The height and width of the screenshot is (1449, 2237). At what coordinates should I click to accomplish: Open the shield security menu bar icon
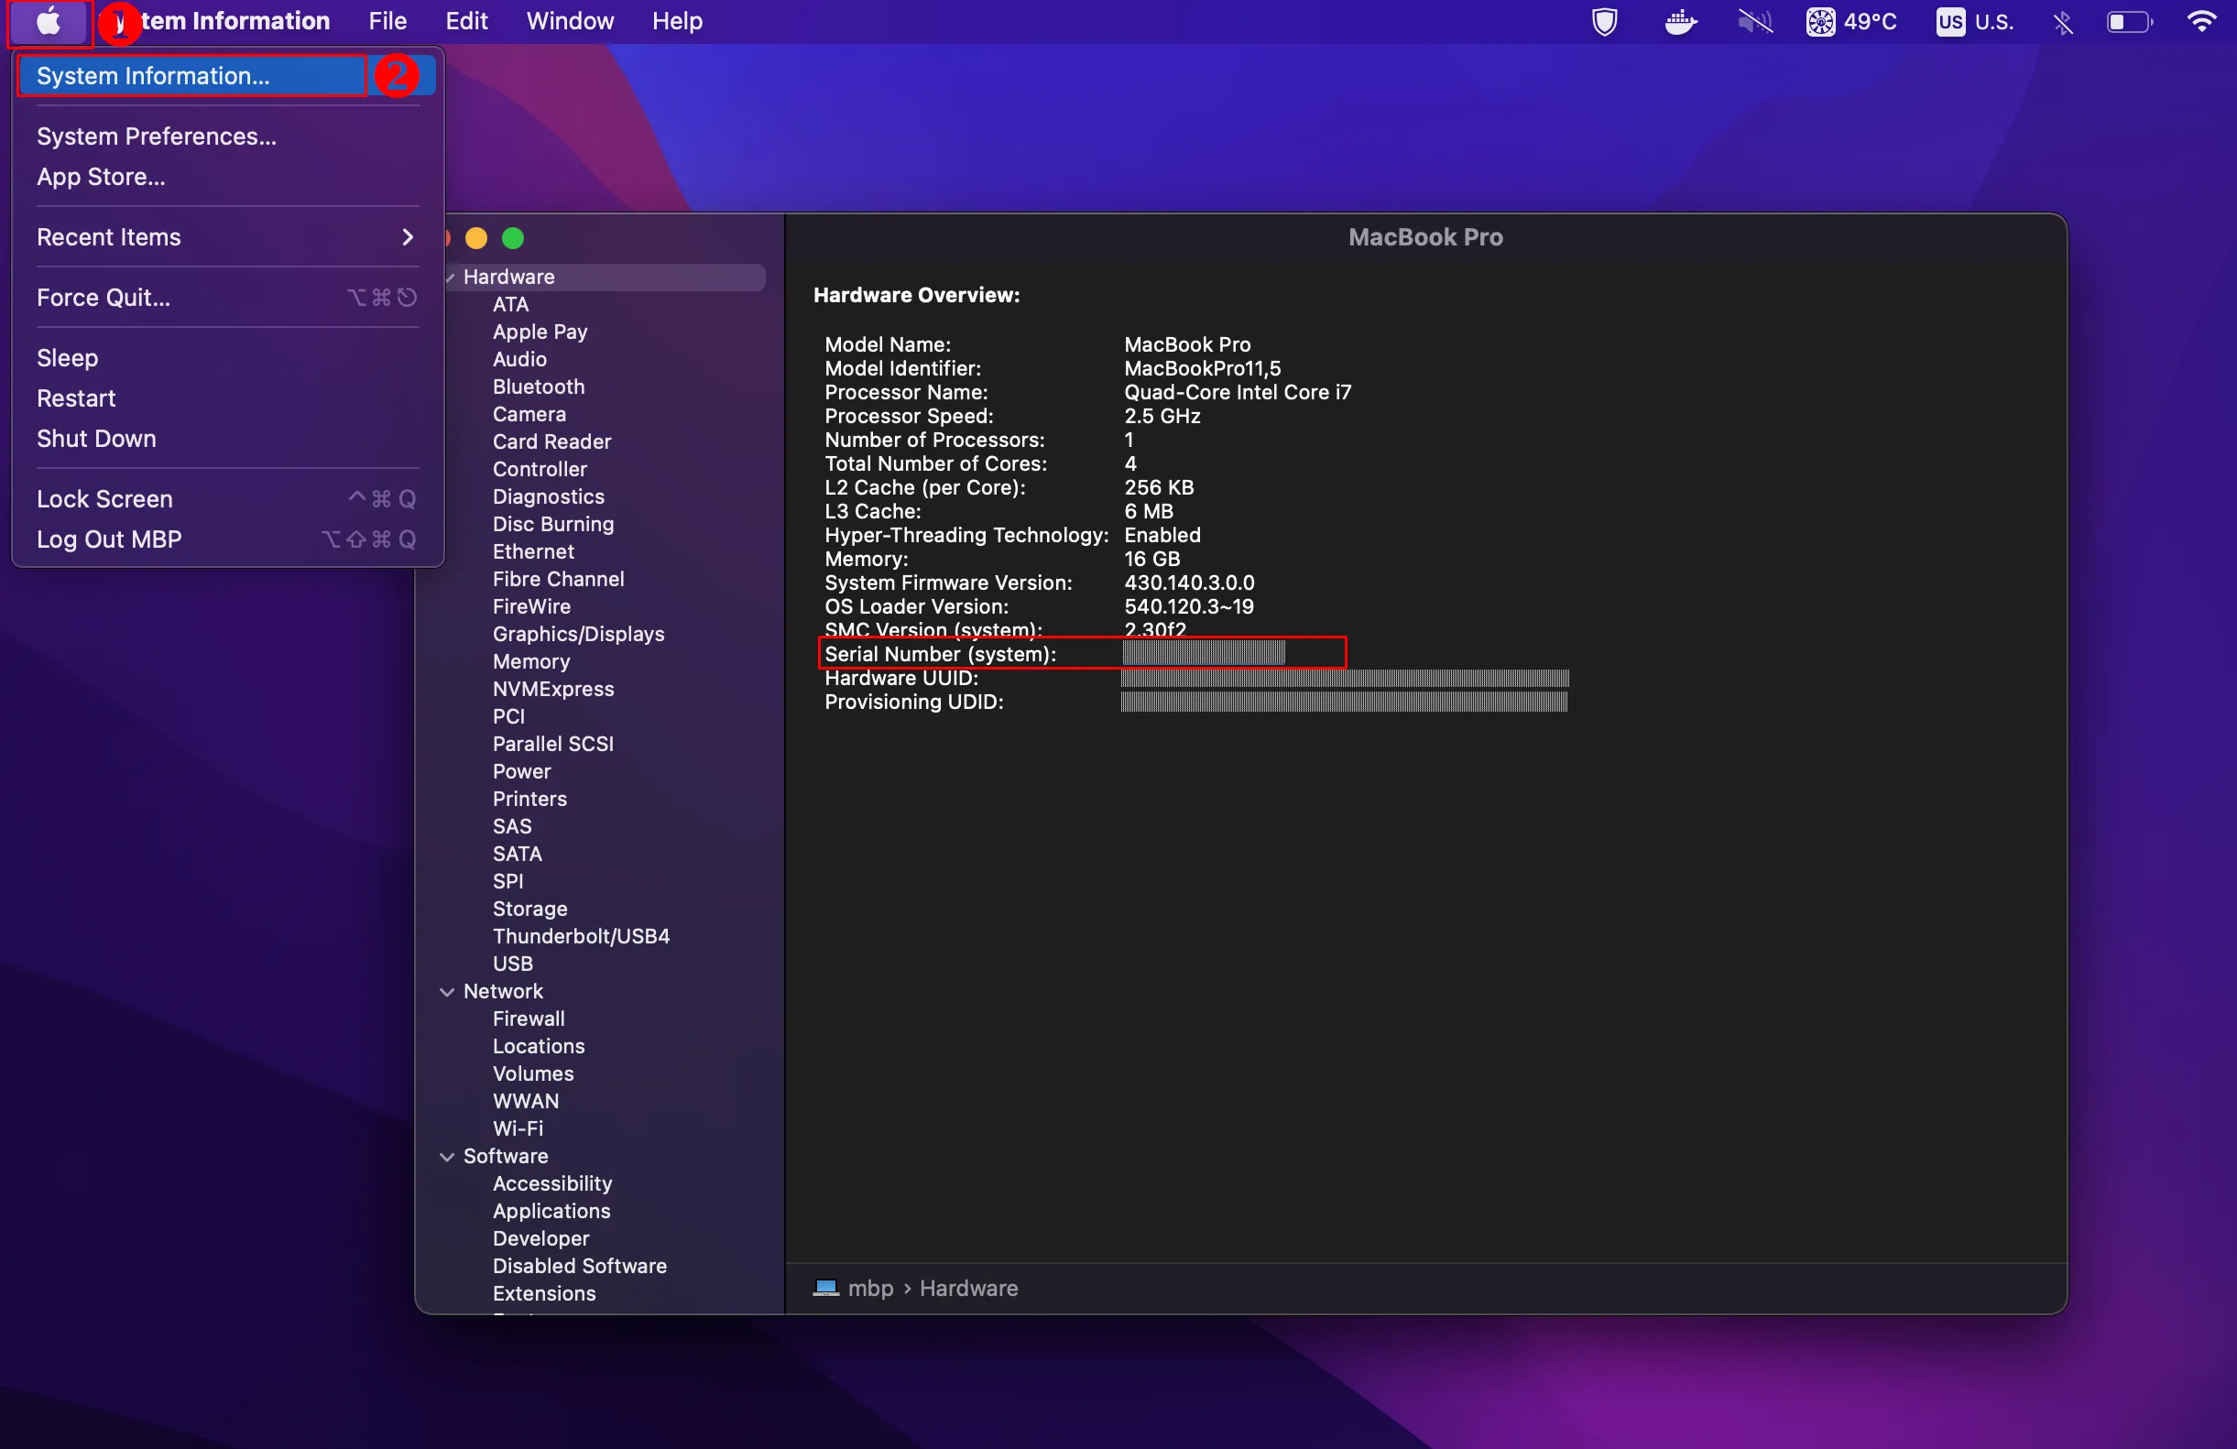pyautogui.click(x=1604, y=21)
